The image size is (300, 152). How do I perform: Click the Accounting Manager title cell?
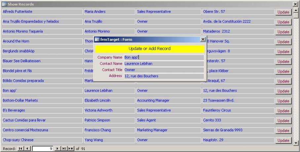coord(169,101)
